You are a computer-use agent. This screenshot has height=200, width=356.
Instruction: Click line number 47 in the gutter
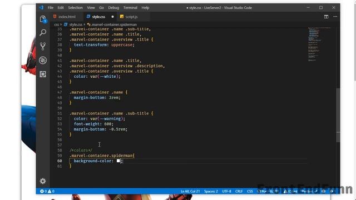pos(60,92)
